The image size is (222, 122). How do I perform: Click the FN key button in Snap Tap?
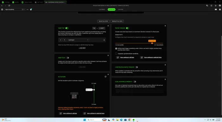(x=94, y=28)
